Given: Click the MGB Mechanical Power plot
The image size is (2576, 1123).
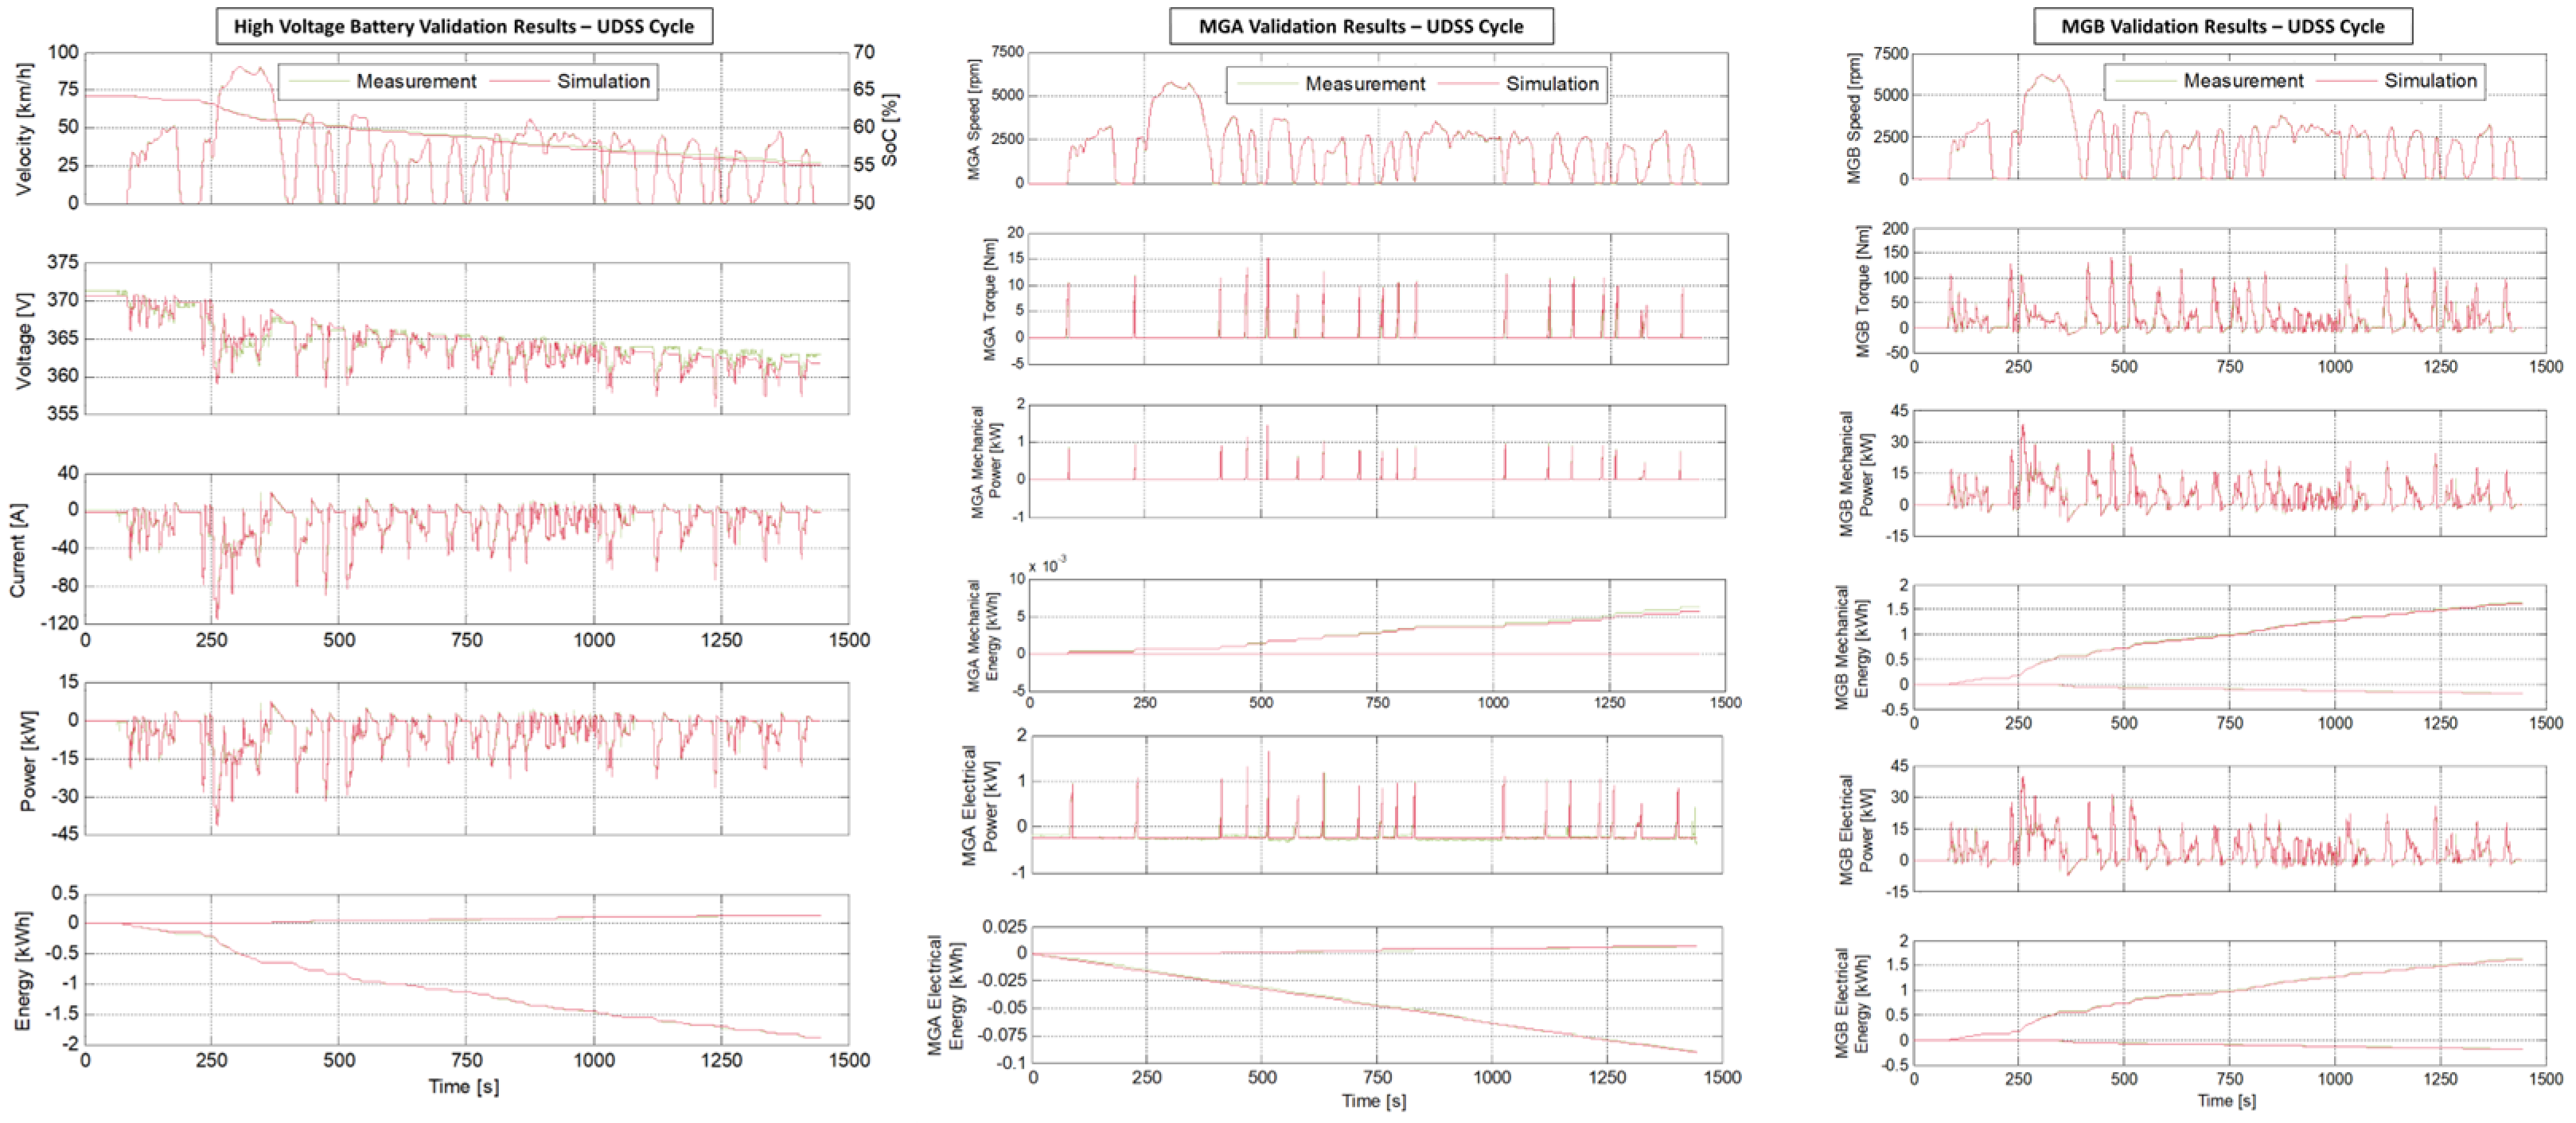Looking at the screenshot, I should coord(2229,473).
